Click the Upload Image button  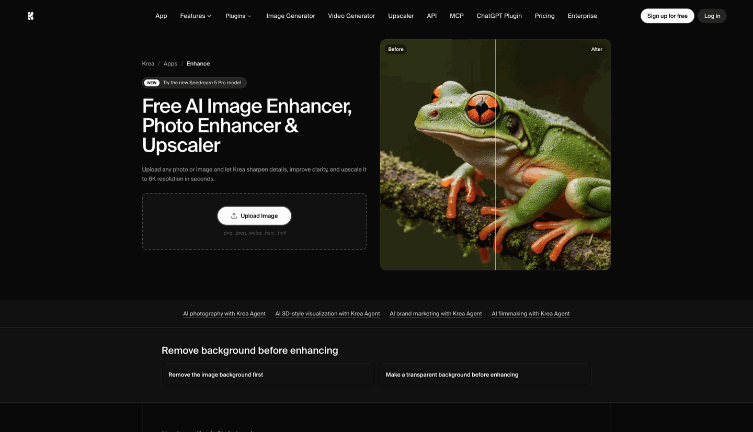tap(254, 215)
